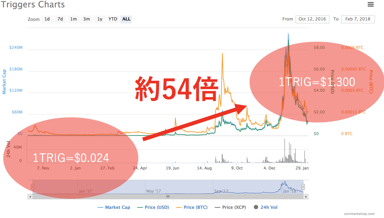The width and height of the screenshot is (384, 218).
Task: Click the $2.00 price axis label
Action: click(x=319, y=112)
